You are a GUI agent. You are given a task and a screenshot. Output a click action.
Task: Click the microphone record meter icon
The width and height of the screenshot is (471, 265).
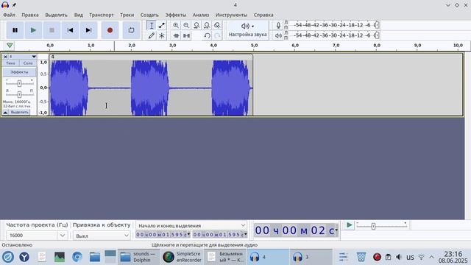(278, 26)
